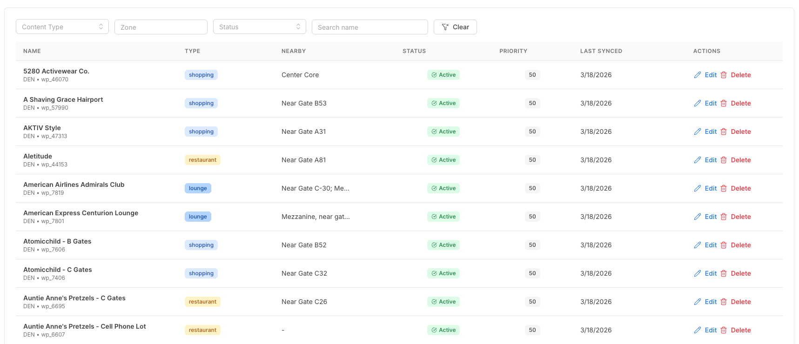Click trash icon in 5280 Activewear Co. row
The width and height of the screenshot is (799, 344).
[x=724, y=75]
